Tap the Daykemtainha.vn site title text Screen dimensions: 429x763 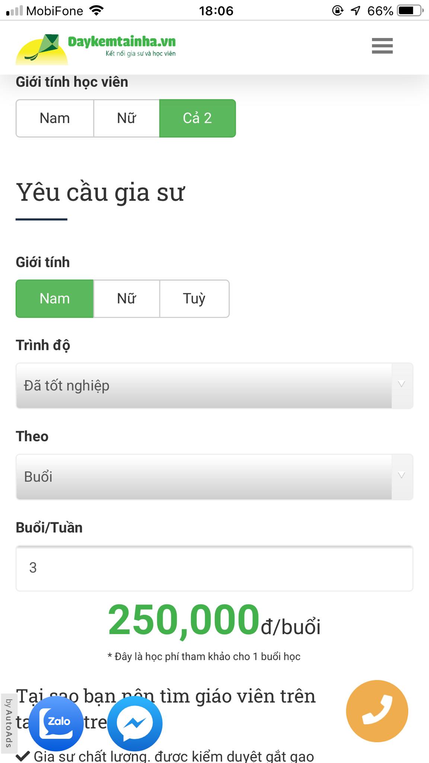[x=122, y=42]
